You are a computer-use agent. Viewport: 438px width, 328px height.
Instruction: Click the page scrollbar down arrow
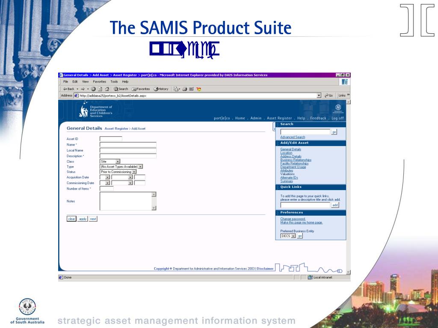click(x=348, y=272)
